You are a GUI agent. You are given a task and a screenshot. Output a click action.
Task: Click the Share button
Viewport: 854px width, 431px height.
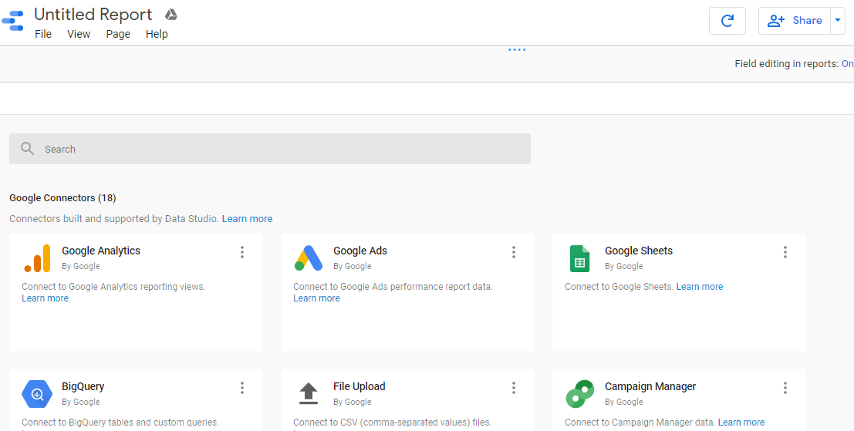pyautogui.click(x=795, y=21)
